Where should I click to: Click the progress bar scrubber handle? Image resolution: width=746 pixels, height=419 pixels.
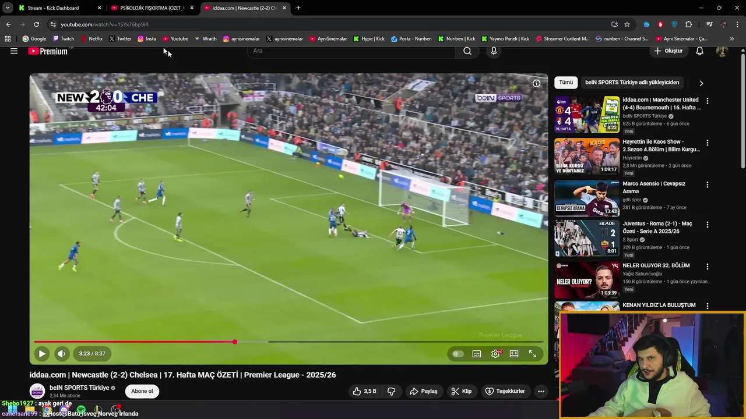235,342
